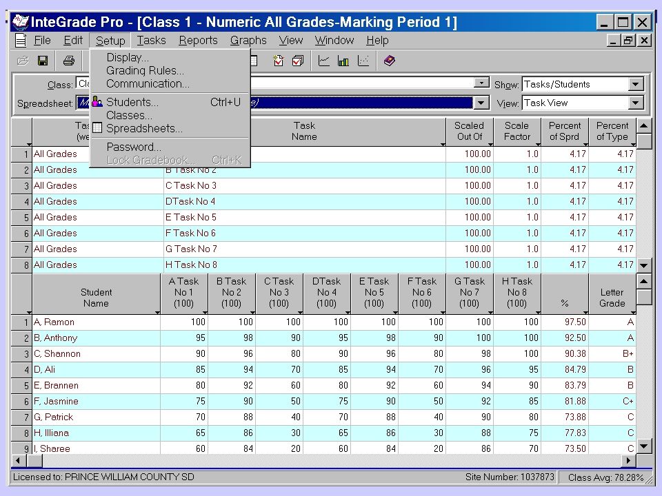Open the bar chart toolbar icon

(x=343, y=61)
